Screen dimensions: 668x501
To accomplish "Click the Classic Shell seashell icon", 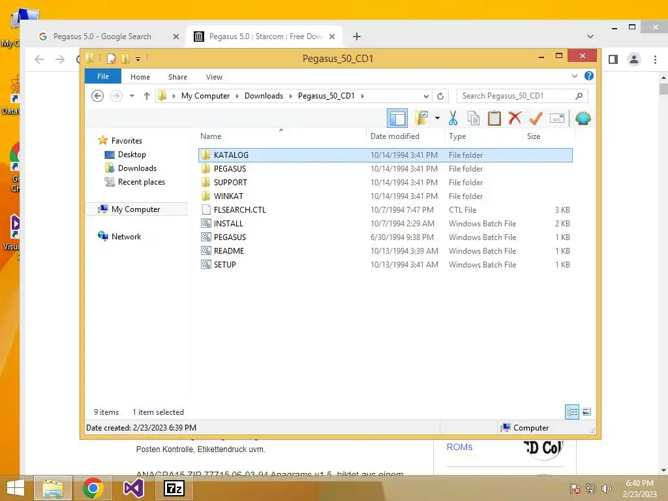I will pyautogui.click(x=583, y=118).
